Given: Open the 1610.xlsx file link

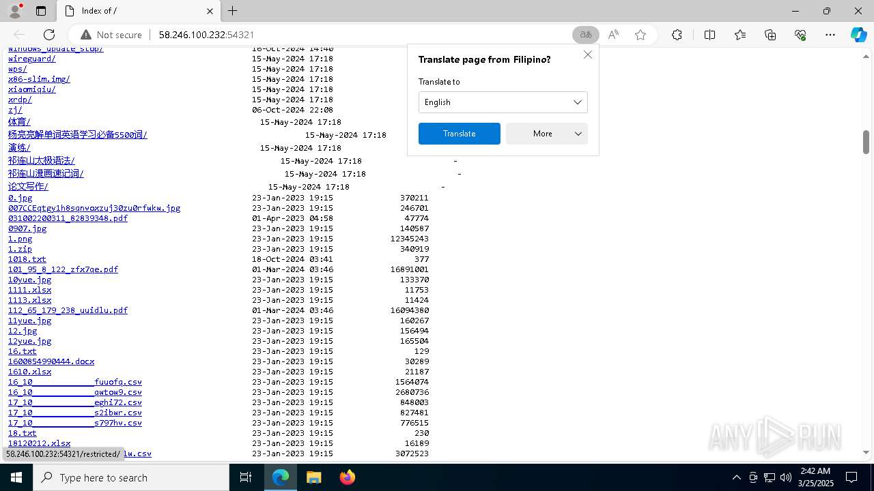Looking at the screenshot, I should coord(30,372).
